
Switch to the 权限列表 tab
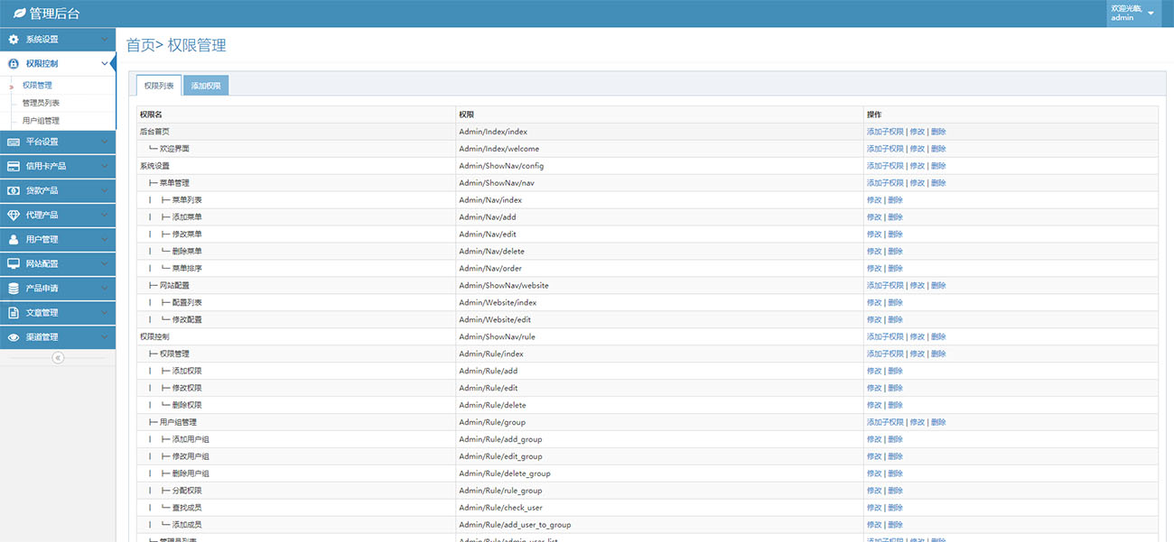pyautogui.click(x=159, y=86)
